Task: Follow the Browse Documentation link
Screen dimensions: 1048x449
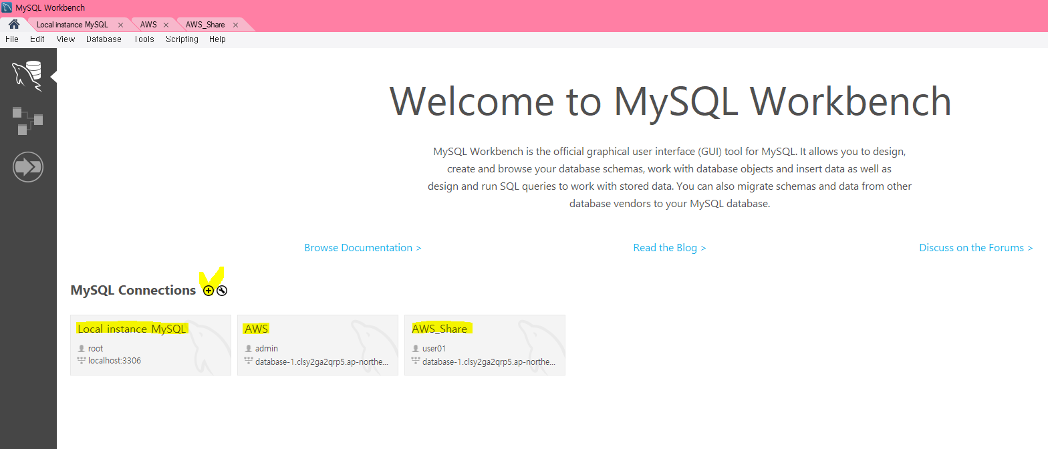Action: coord(363,248)
